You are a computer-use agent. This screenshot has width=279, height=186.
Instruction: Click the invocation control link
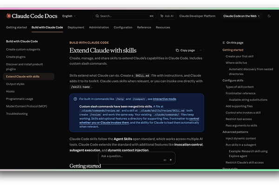click(x=188, y=145)
